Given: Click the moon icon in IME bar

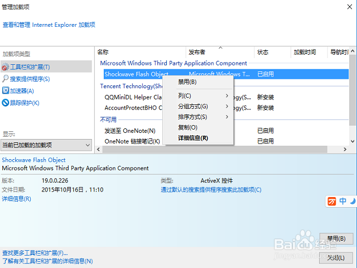Looking at the screenshot, I should tap(353, 202).
